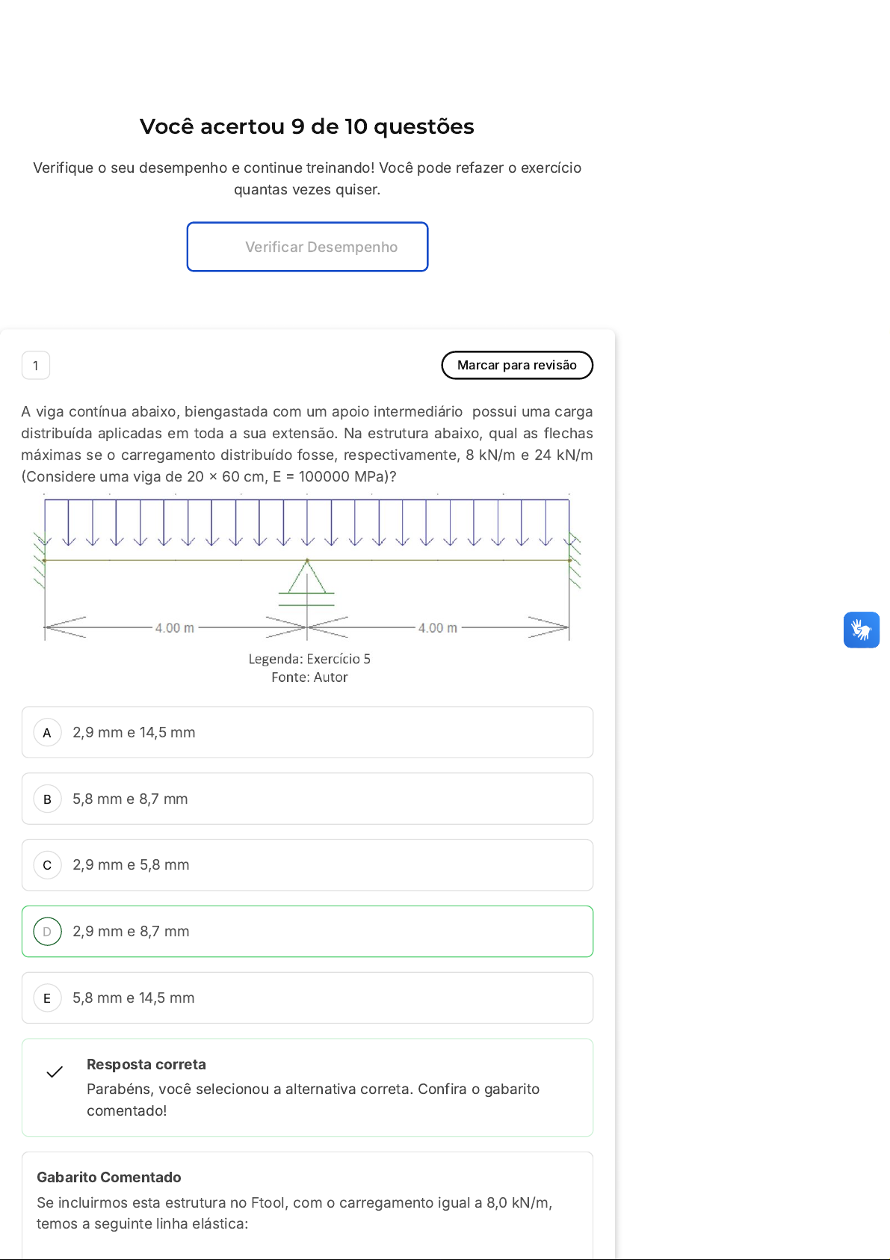Click the checkmark icon beside Resposta correta
890x1260 pixels.
click(x=55, y=1072)
